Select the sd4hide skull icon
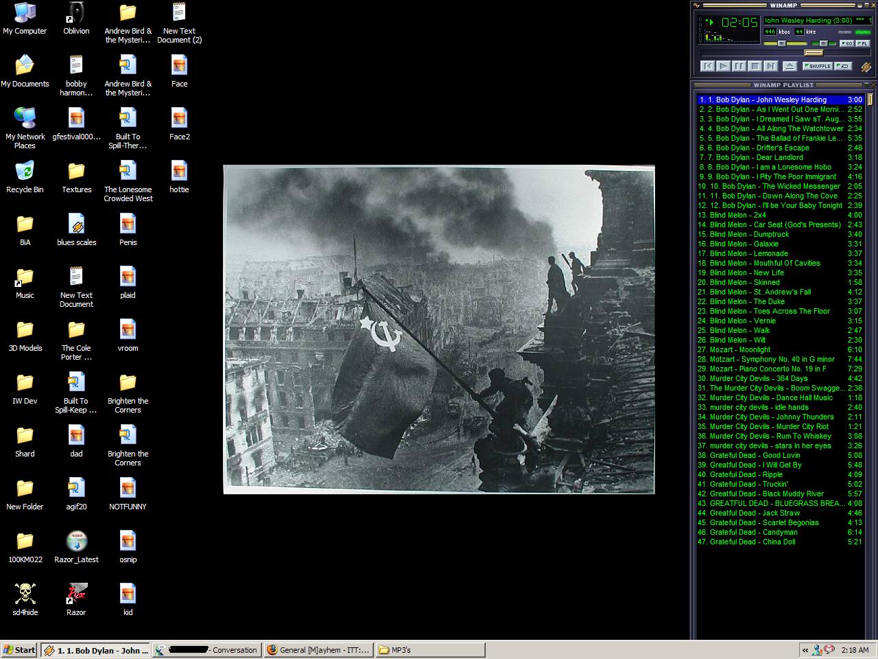This screenshot has height=659, width=878. pyautogui.click(x=25, y=600)
